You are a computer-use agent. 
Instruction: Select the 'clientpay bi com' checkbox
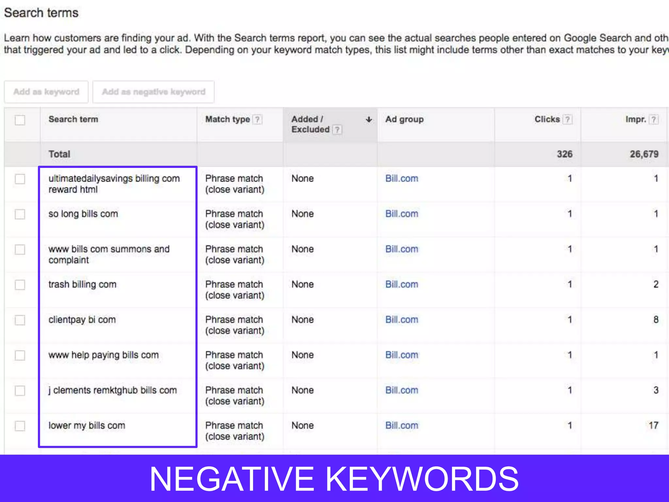(20, 320)
